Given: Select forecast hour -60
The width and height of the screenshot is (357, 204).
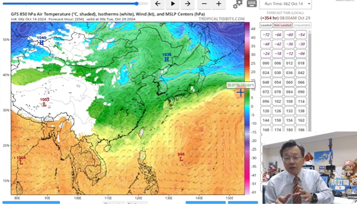Looking at the screenshot, I should click(290, 35).
